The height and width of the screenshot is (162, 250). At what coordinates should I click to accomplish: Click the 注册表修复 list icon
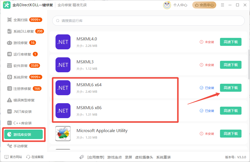(9, 88)
